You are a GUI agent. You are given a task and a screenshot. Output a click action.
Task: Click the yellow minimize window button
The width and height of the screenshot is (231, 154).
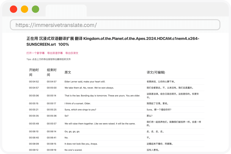tap(24, 9)
